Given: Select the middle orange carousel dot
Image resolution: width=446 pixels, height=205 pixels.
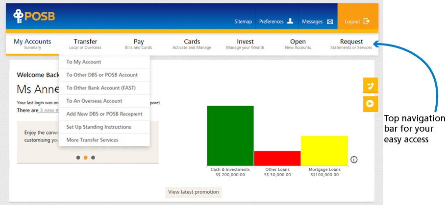Looking at the screenshot, I should coord(86,158).
